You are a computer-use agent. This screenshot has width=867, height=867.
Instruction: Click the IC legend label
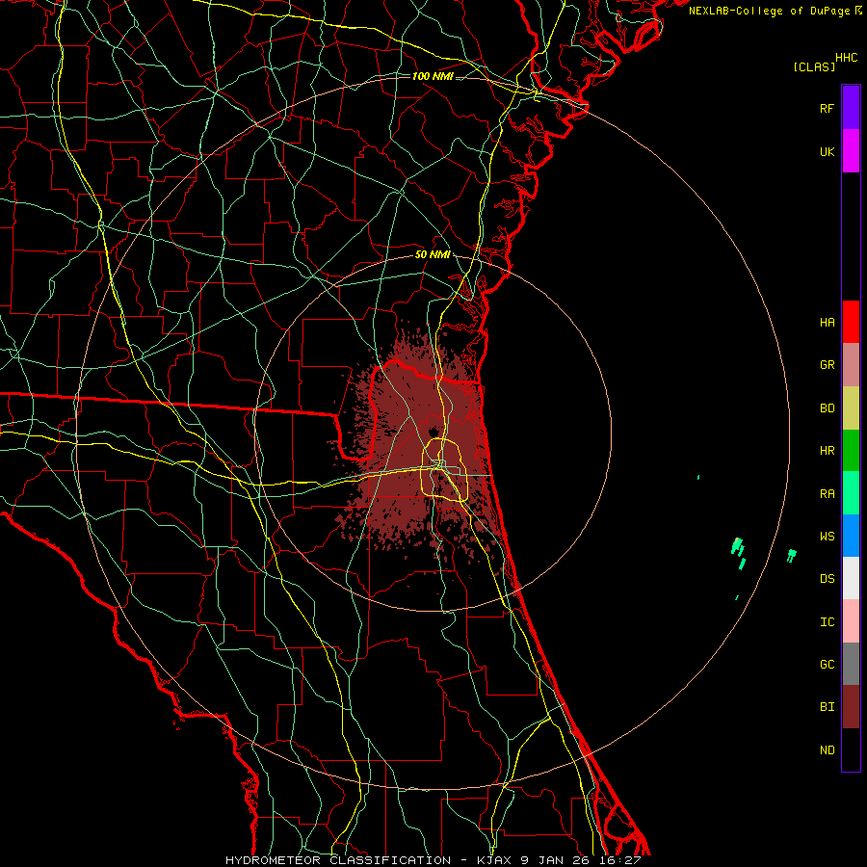tap(827, 621)
